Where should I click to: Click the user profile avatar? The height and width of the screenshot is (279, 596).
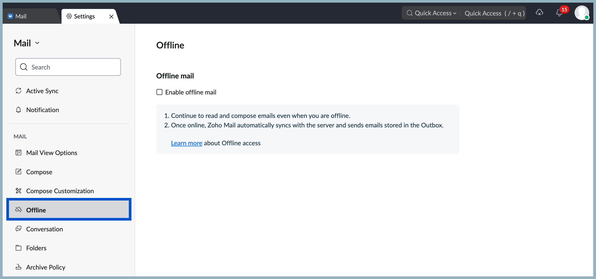tap(582, 13)
